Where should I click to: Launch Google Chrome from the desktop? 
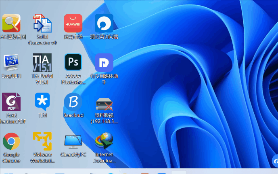click(11, 142)
